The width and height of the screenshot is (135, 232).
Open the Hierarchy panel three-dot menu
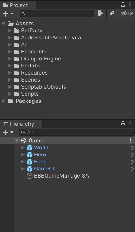[130, 123]
